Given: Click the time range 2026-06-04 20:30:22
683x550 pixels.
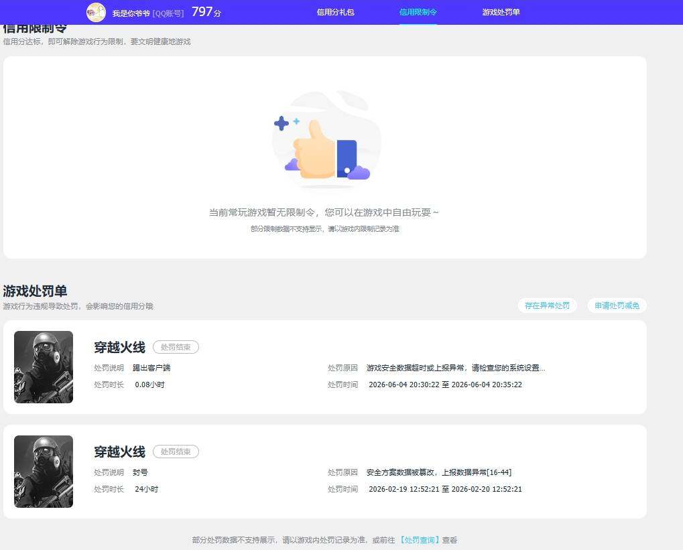Looking at the screenshot, I should (445, 385).
